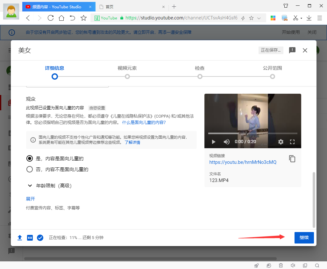The width and height of the screenshot is (327, 269).
Task: Click the file name 123.MP4
Action: point(219,180)
